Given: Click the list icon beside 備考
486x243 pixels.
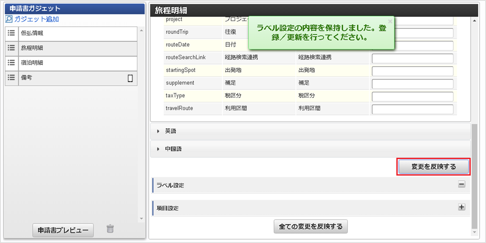Looking at the screenshot, I should 11,78.
